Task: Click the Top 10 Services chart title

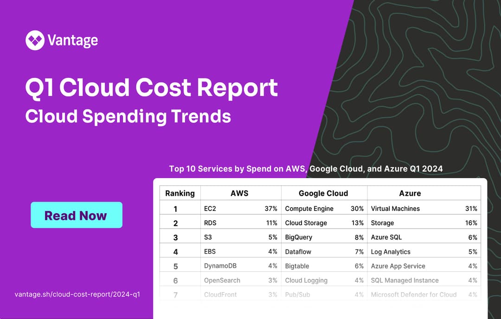Action: pos(306,169)
